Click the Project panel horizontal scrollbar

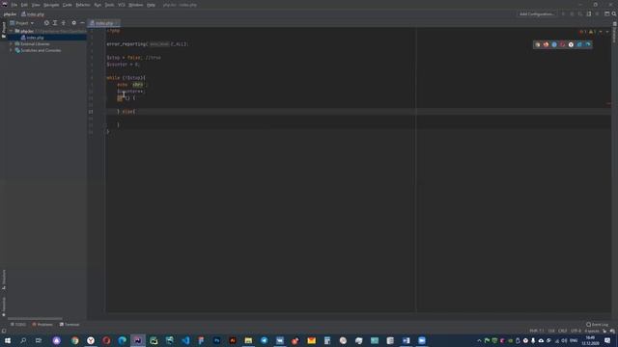click(35, 318)
